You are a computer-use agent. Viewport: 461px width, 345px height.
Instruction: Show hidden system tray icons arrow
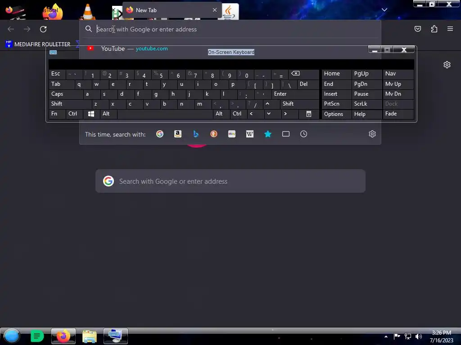[x=386, y=336]
